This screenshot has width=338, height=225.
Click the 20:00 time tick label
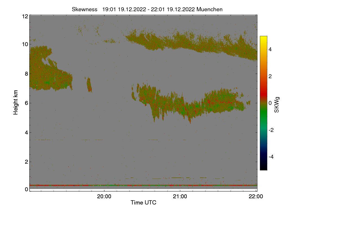point(104,197)
